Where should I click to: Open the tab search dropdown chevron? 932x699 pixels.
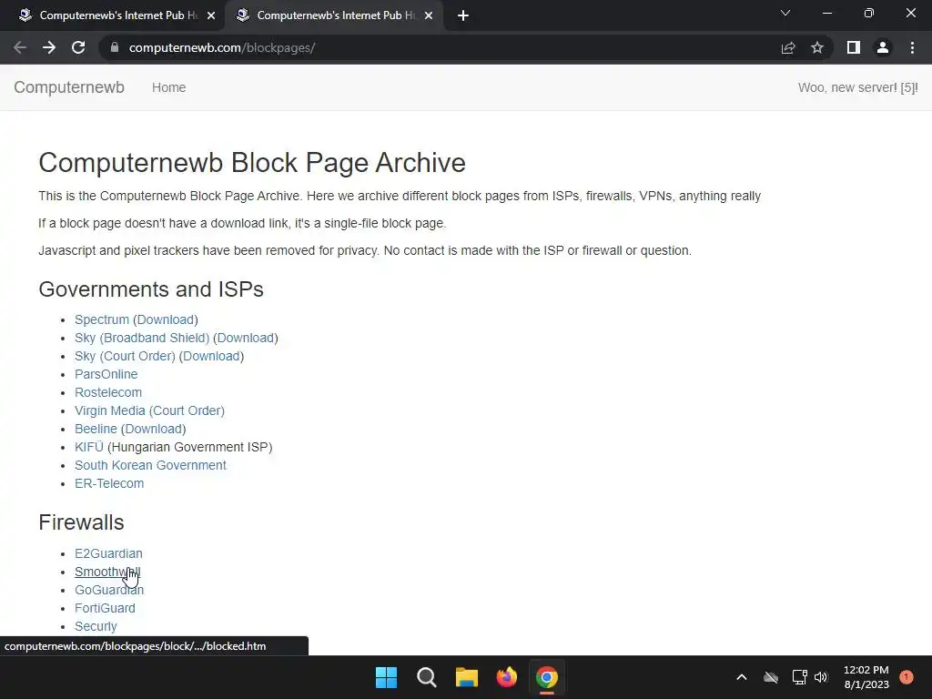coord(785,13)
